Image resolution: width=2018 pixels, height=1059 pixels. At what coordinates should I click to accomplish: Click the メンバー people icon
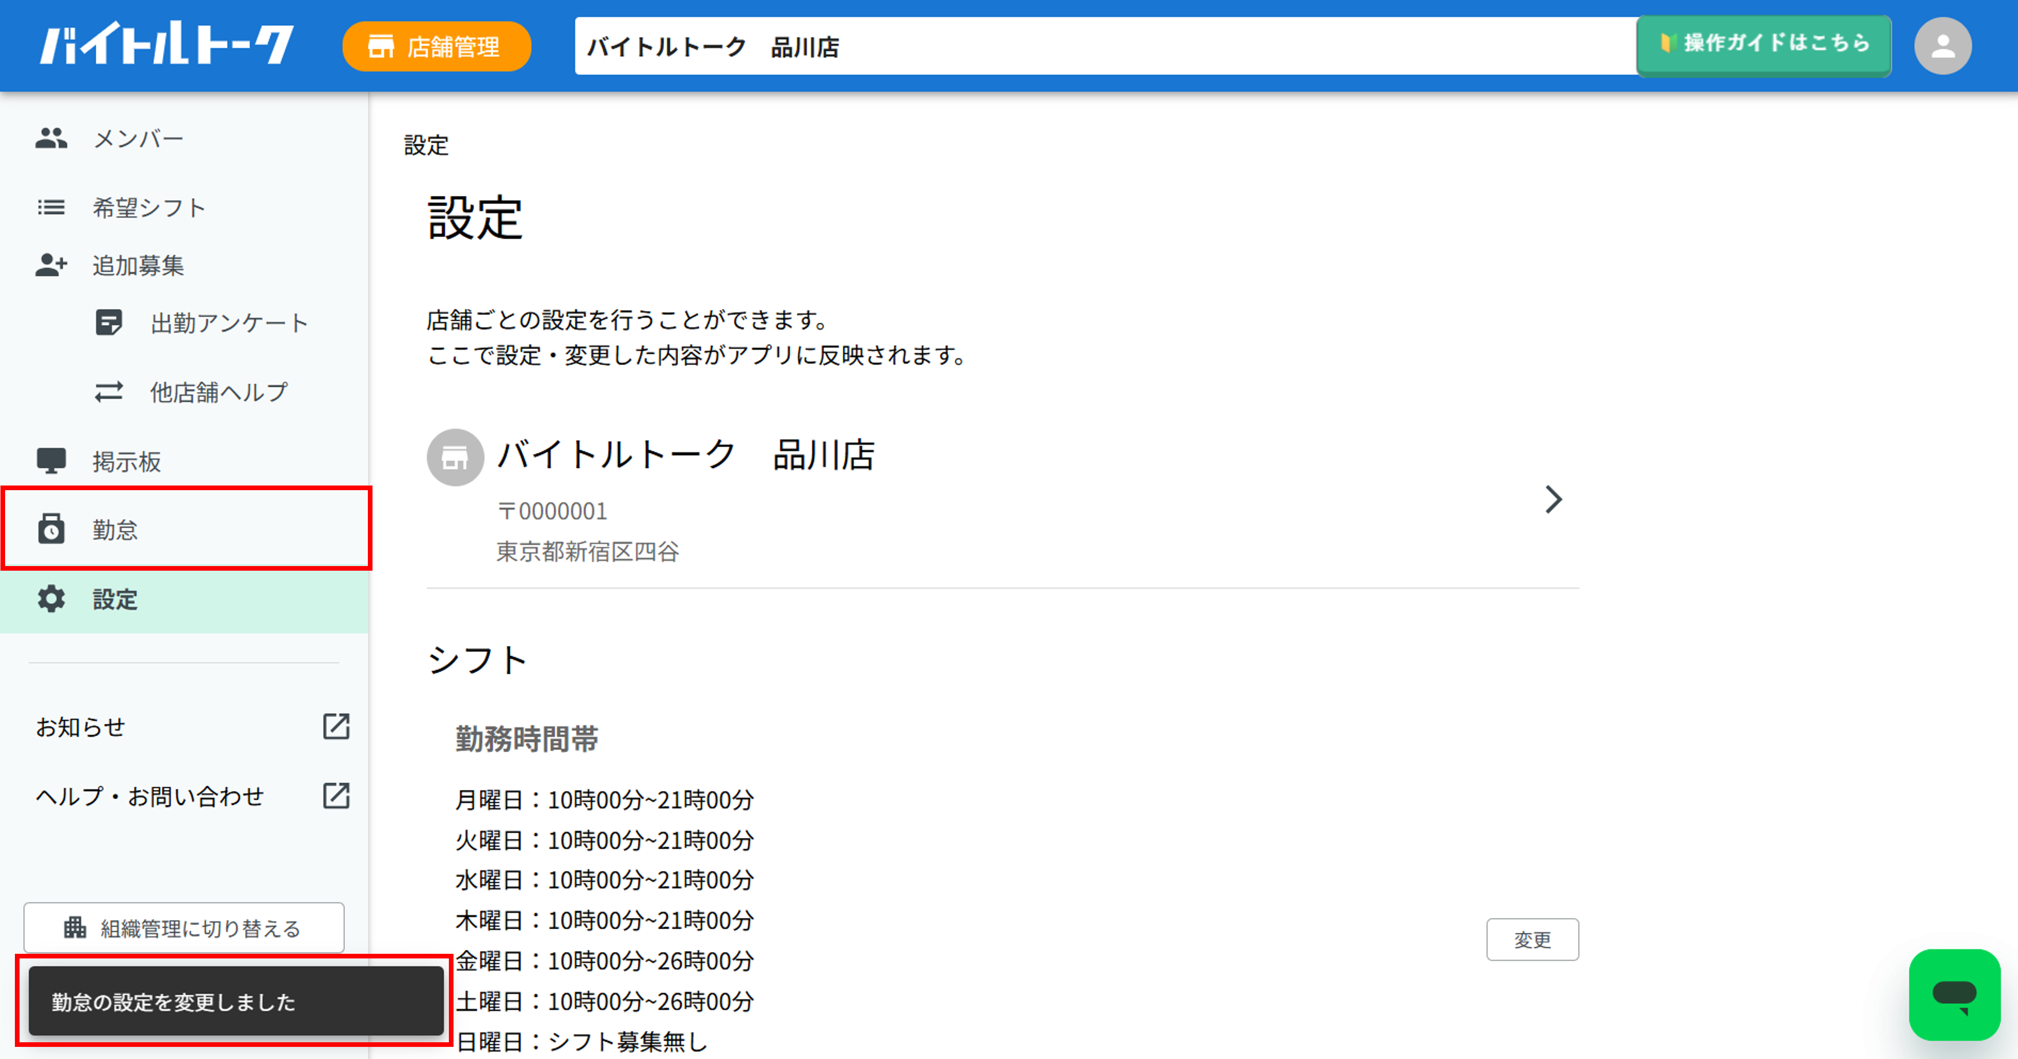52,139
